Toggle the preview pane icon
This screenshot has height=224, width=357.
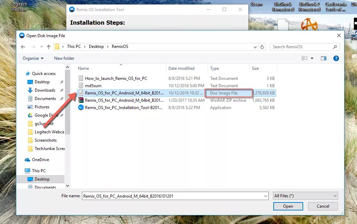pyautogui.click(x=324, y=58)
